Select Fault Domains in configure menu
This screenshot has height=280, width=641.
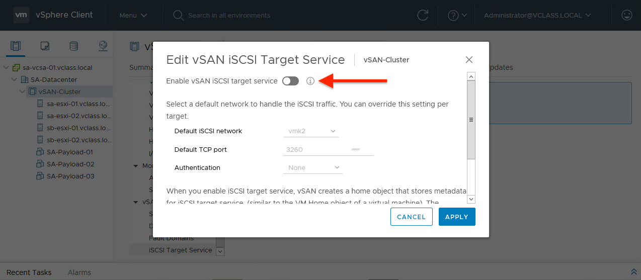(x=171, y=238)
